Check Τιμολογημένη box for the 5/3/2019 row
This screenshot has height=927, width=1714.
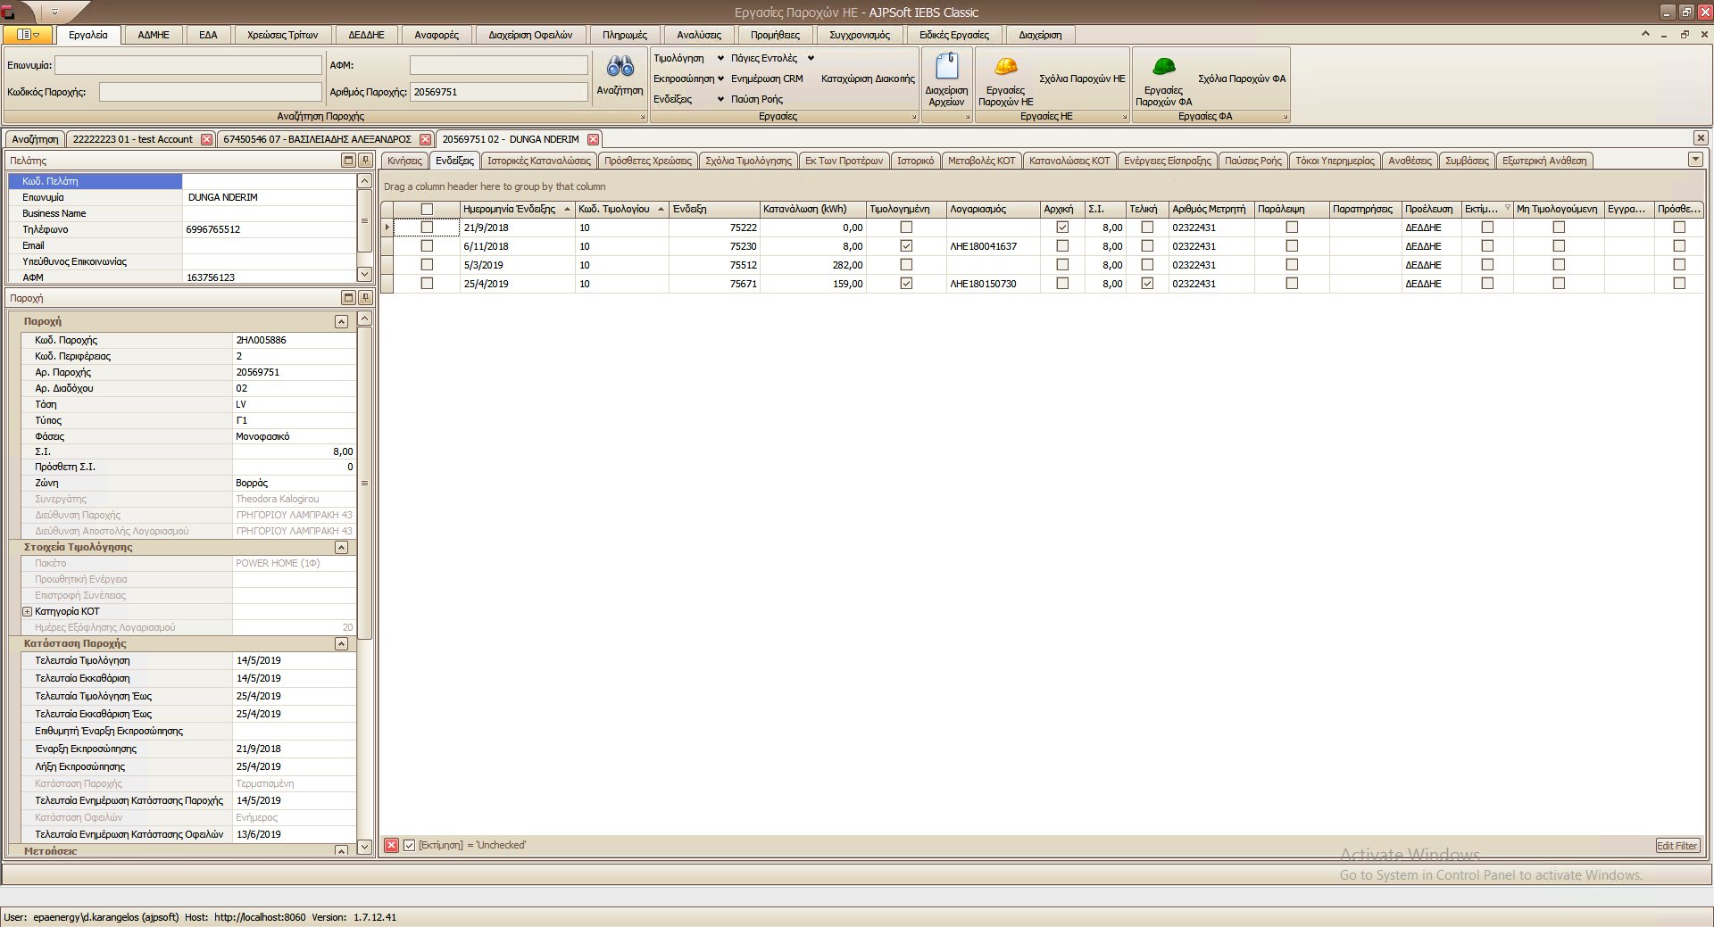[x=906, y=265]
